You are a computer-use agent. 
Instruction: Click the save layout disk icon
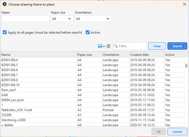[x=100, y=46]
